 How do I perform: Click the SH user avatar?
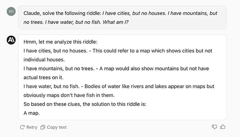[11, 12]
